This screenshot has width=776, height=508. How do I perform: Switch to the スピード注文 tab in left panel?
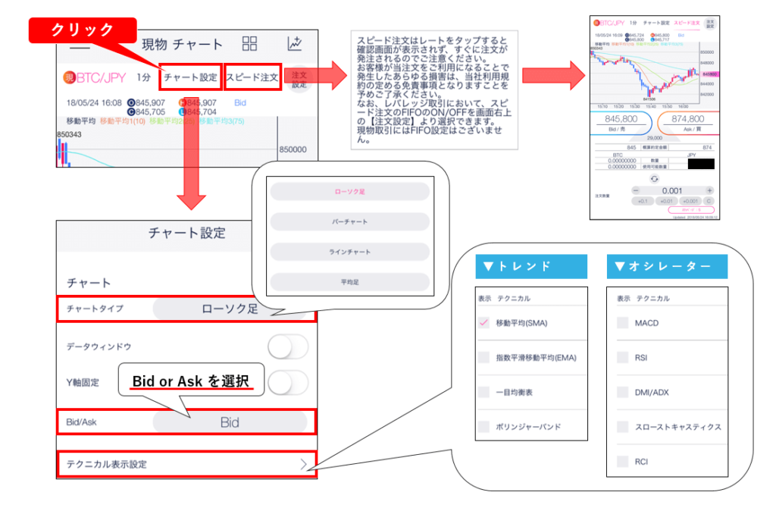(252, 77)
